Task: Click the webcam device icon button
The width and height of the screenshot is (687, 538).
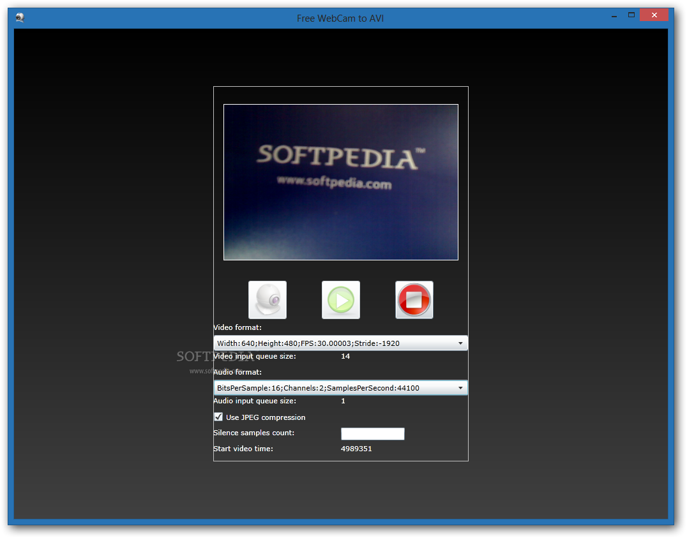Action: (x=268, y=300)
